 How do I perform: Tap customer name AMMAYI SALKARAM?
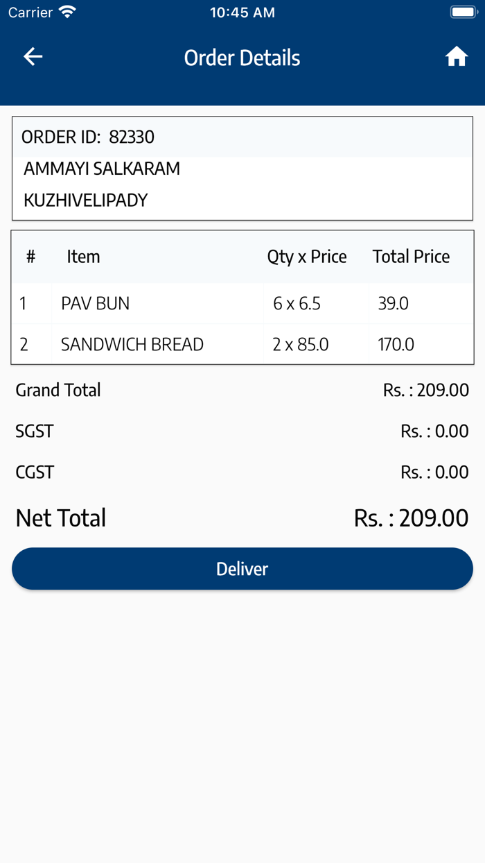pyautogui.click(x=102, y=169)
